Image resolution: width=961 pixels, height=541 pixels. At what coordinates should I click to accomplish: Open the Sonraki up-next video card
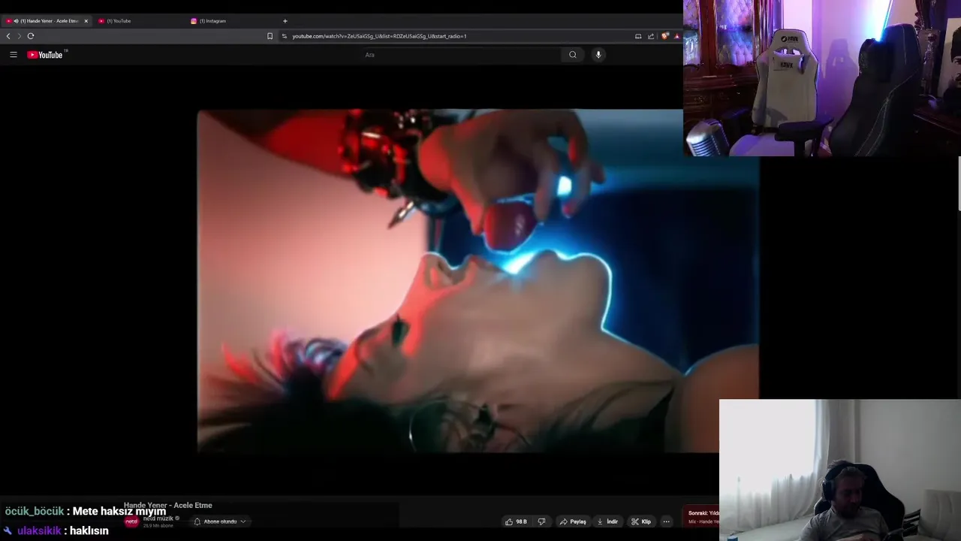pos(703,517)
